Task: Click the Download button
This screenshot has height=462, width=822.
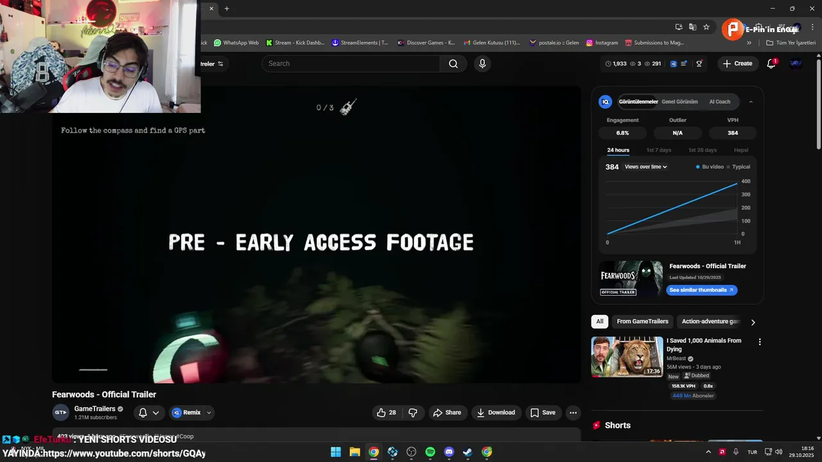Action: [496, 413]
